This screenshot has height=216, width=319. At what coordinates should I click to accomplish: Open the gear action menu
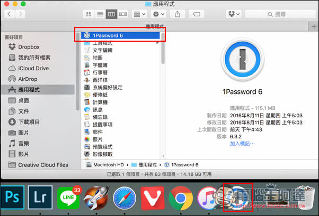coord(158,14)
